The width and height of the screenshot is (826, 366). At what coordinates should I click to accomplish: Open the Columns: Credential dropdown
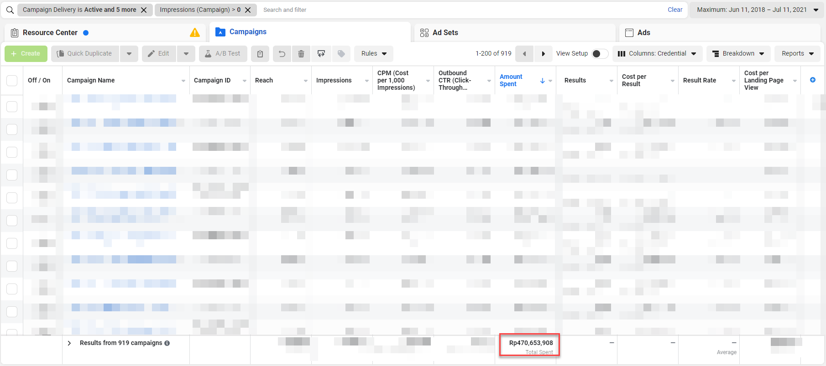coord(657,54)
